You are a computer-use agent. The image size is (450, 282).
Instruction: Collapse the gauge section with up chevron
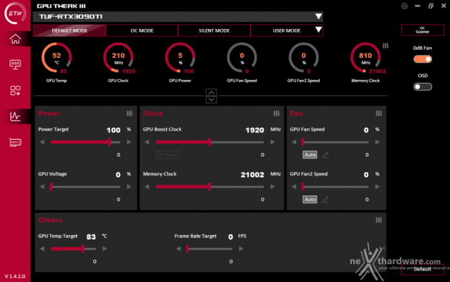pyautogui.click(x=211, y=93)
